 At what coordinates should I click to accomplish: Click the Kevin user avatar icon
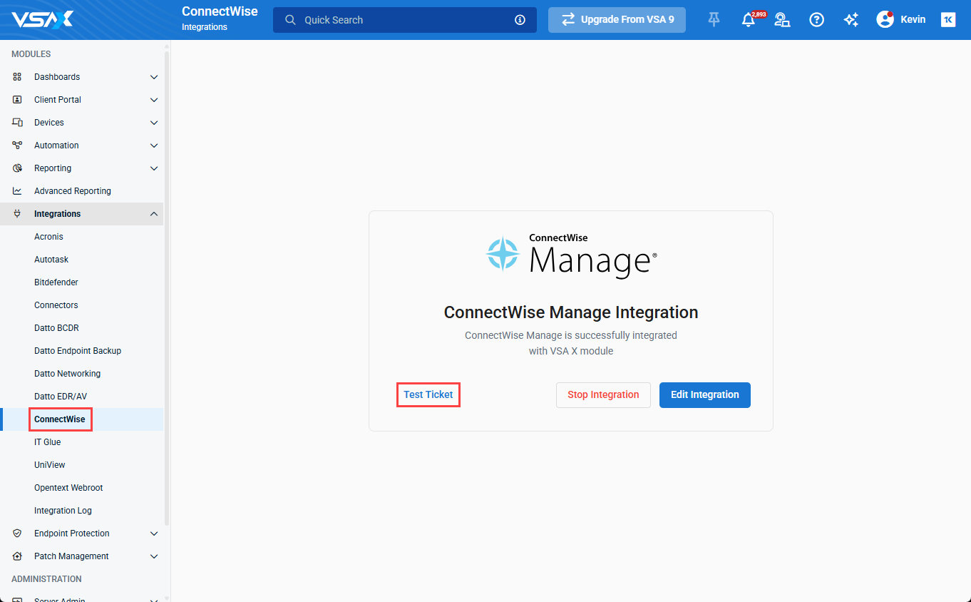click(x=885, y=20)
